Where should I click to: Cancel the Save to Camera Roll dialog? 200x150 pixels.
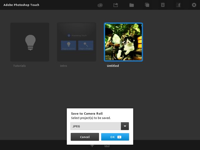[x=85, y=137]
